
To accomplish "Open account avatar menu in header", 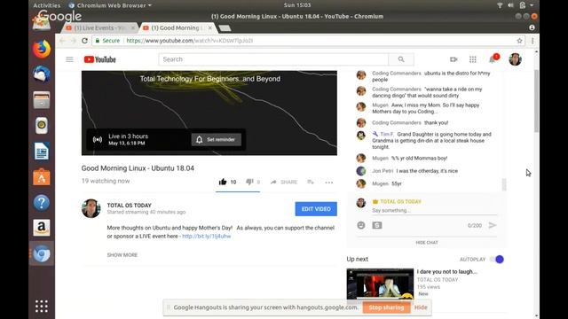I will (x=515, y=59).
